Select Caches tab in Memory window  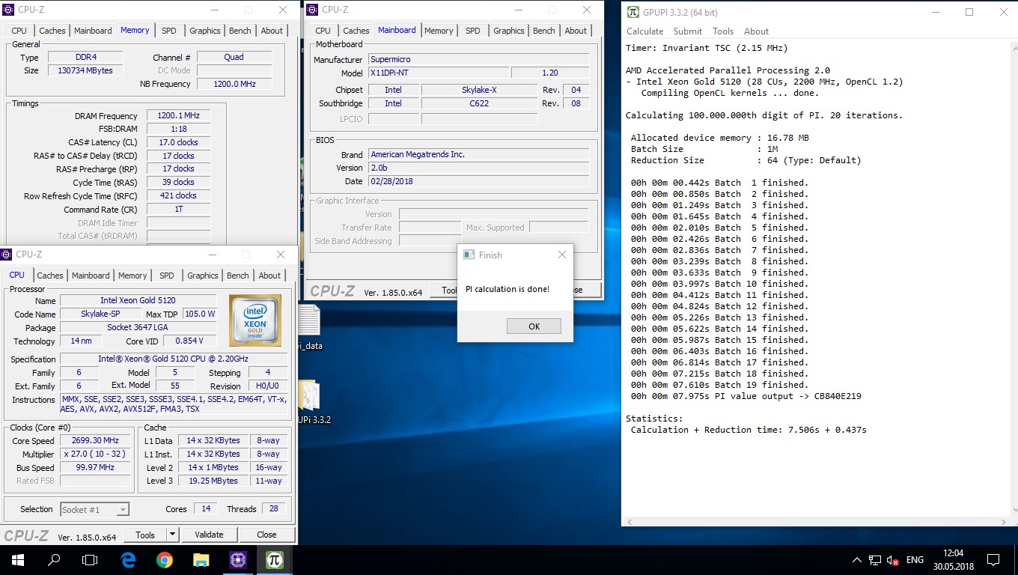tap(52, 31)
